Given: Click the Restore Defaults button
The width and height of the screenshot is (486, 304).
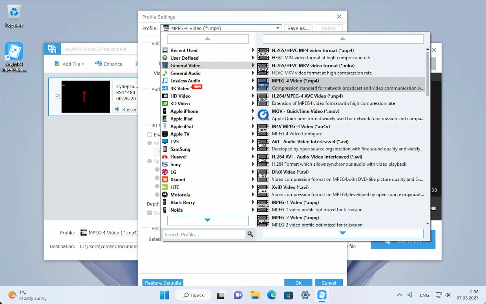Looking at the screenshot, I should (163, 283).
